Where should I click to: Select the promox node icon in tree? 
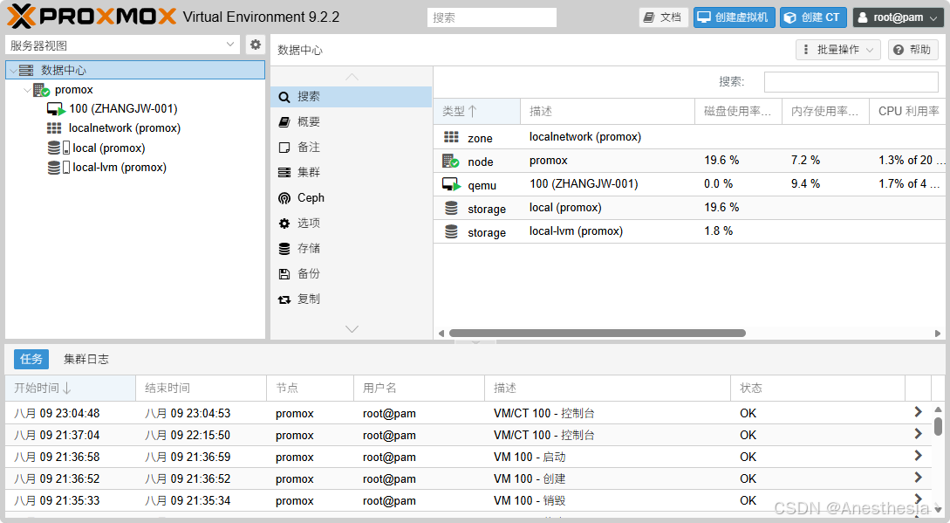(41, 90)
